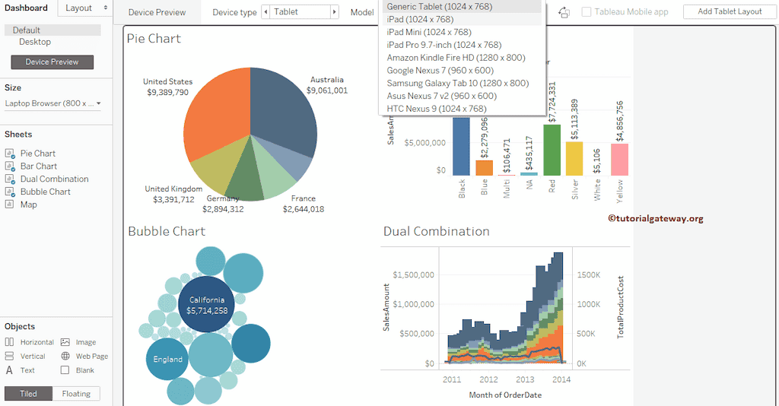Select the Desktop layout entry
779x406 pixels.
pyautogui.click(x=35, y=42)
